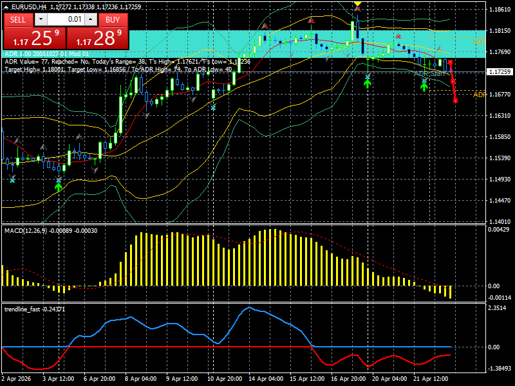This screenshot has height=386, width=515.
Task: Click the current price tag 1.17259
Action: tap(500, 72)
